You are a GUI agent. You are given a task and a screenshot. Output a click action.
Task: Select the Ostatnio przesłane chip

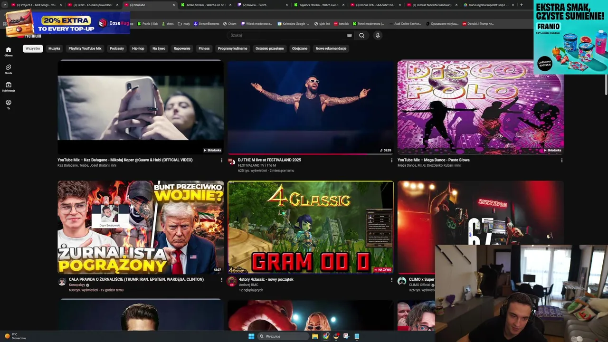click(x=270, y=48)
